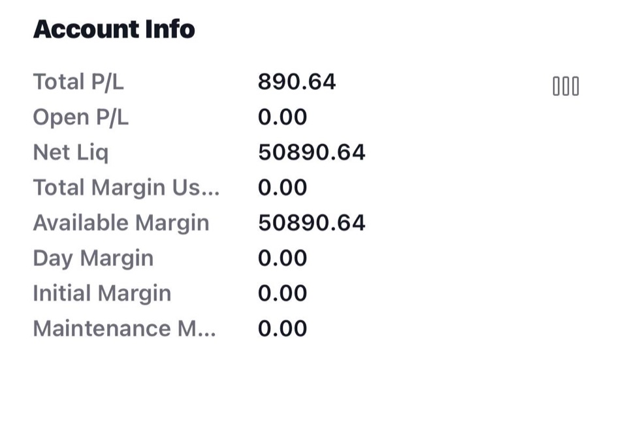627x427 pixels.
Task: Select the Account Info heading
Action: [114, 29]
